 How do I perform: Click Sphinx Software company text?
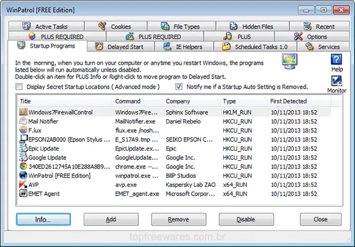click(x=187, y=113)
